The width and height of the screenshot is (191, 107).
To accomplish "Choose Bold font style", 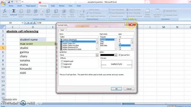I will point(102,44).
